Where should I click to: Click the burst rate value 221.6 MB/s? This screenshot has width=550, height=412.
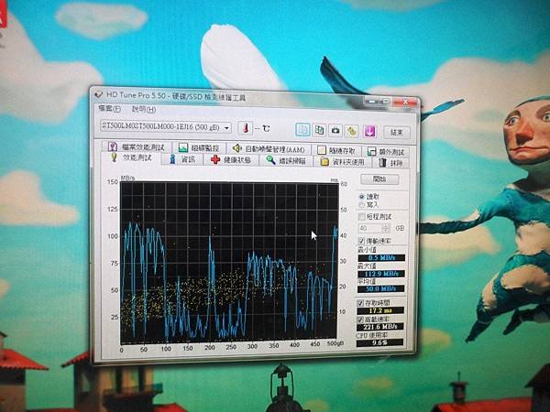coord(379,327)
